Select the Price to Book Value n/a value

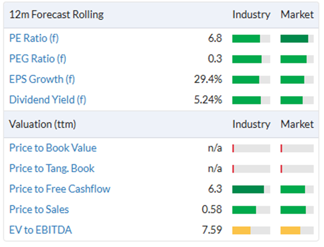point(215,148)
